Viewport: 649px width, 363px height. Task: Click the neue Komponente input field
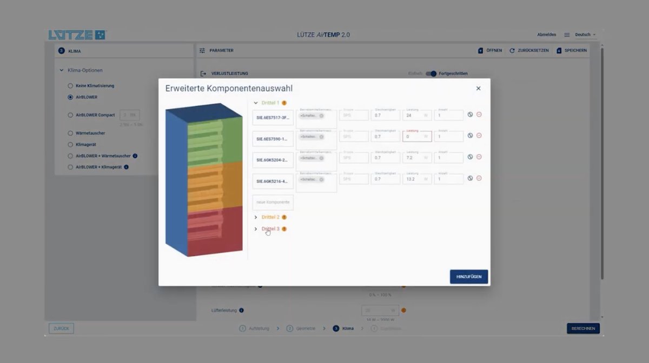pyautogui.click(x=273, y=202)
